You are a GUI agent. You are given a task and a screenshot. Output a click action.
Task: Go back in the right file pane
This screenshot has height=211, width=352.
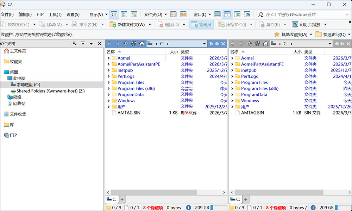coord(233,44)
